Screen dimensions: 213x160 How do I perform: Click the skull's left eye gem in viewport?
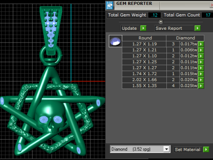(44, 119)
